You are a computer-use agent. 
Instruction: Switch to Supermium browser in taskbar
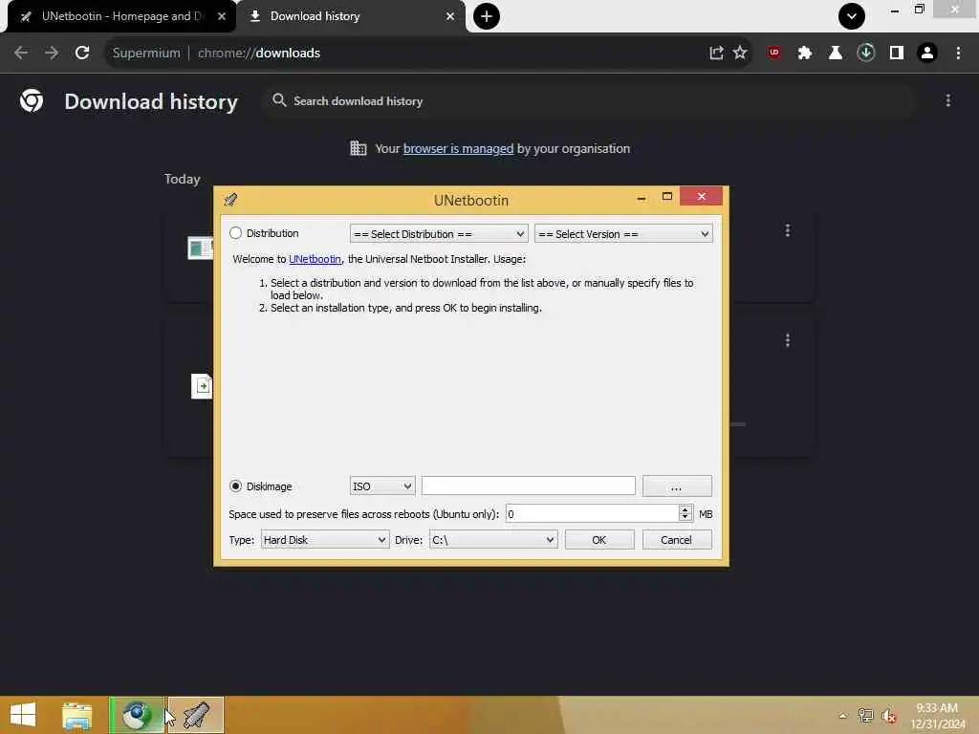pos(137,715)
